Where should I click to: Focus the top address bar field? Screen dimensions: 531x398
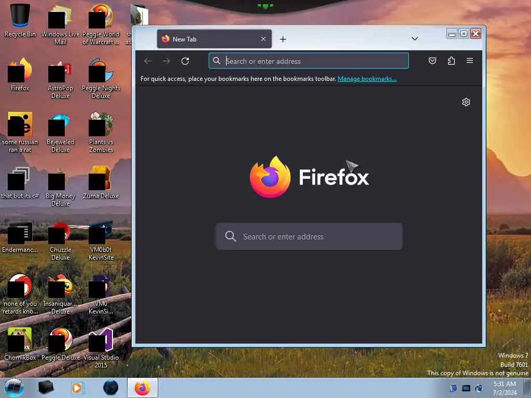[x=309, y=61]
